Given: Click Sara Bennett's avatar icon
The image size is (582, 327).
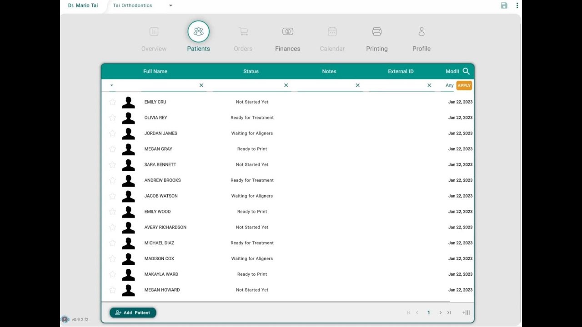Looking at the screenshot, I should point(128,165).
